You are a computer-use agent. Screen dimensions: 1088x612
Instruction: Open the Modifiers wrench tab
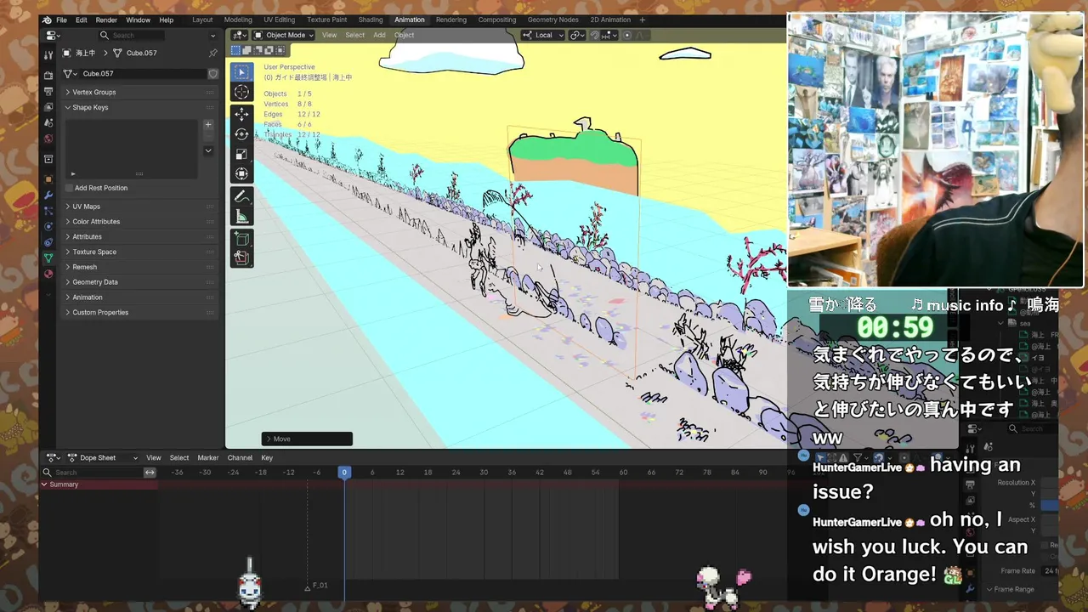[x=48, y=195]
